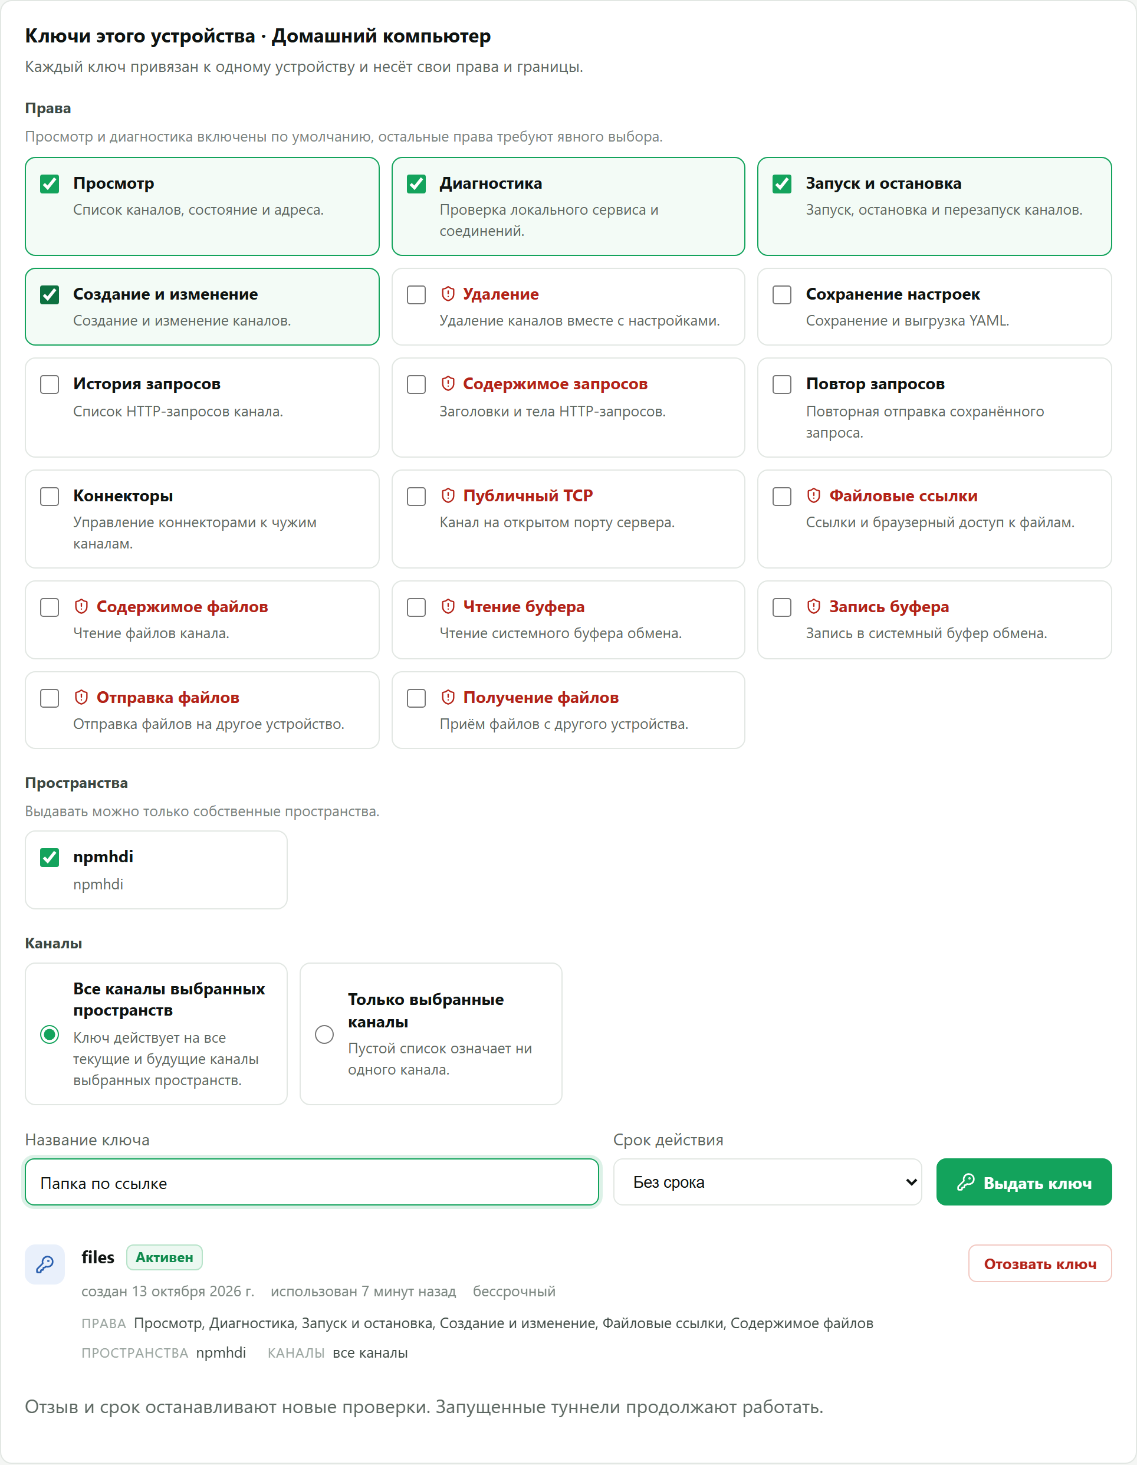Uncheck Создание и изменение permission
The width and height of the screenshot is (1137, 1465).
[50, 295]
